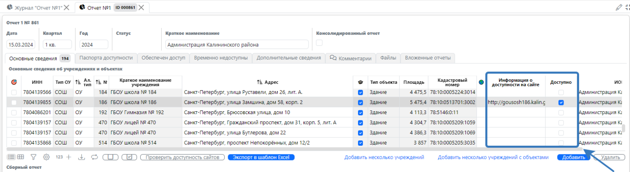Click Экспорт в шаблон Excel button

(x=261, y=157)
